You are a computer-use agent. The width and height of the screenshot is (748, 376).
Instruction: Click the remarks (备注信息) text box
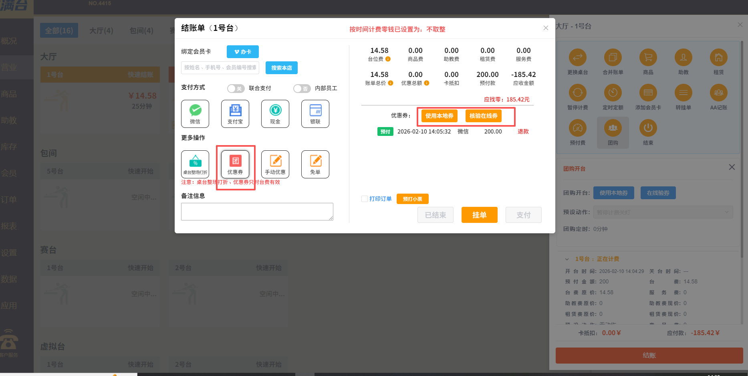[x=257, y=211]
